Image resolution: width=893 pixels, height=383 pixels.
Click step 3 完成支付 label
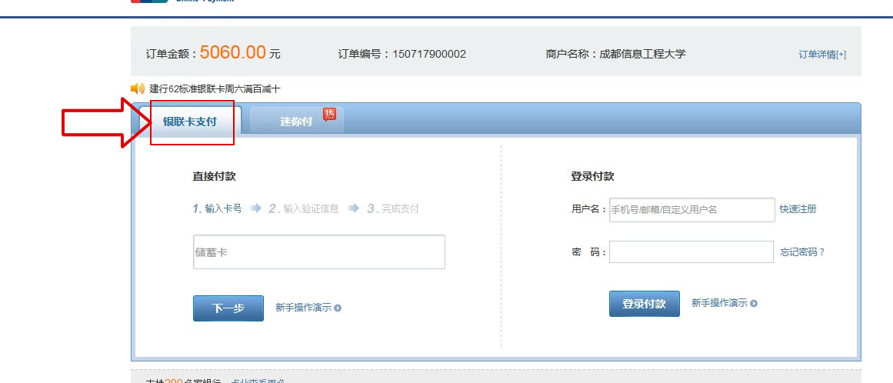point(393,208)
